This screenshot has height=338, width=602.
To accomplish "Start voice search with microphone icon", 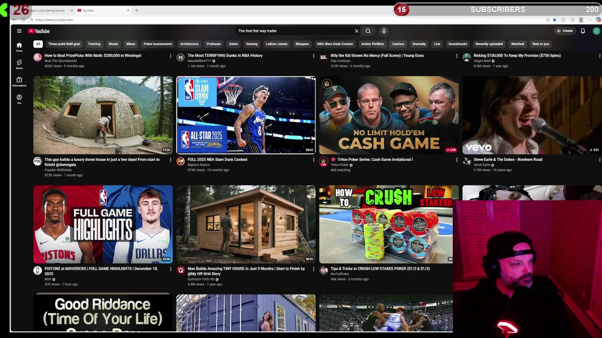I will (x=384, y=31).
